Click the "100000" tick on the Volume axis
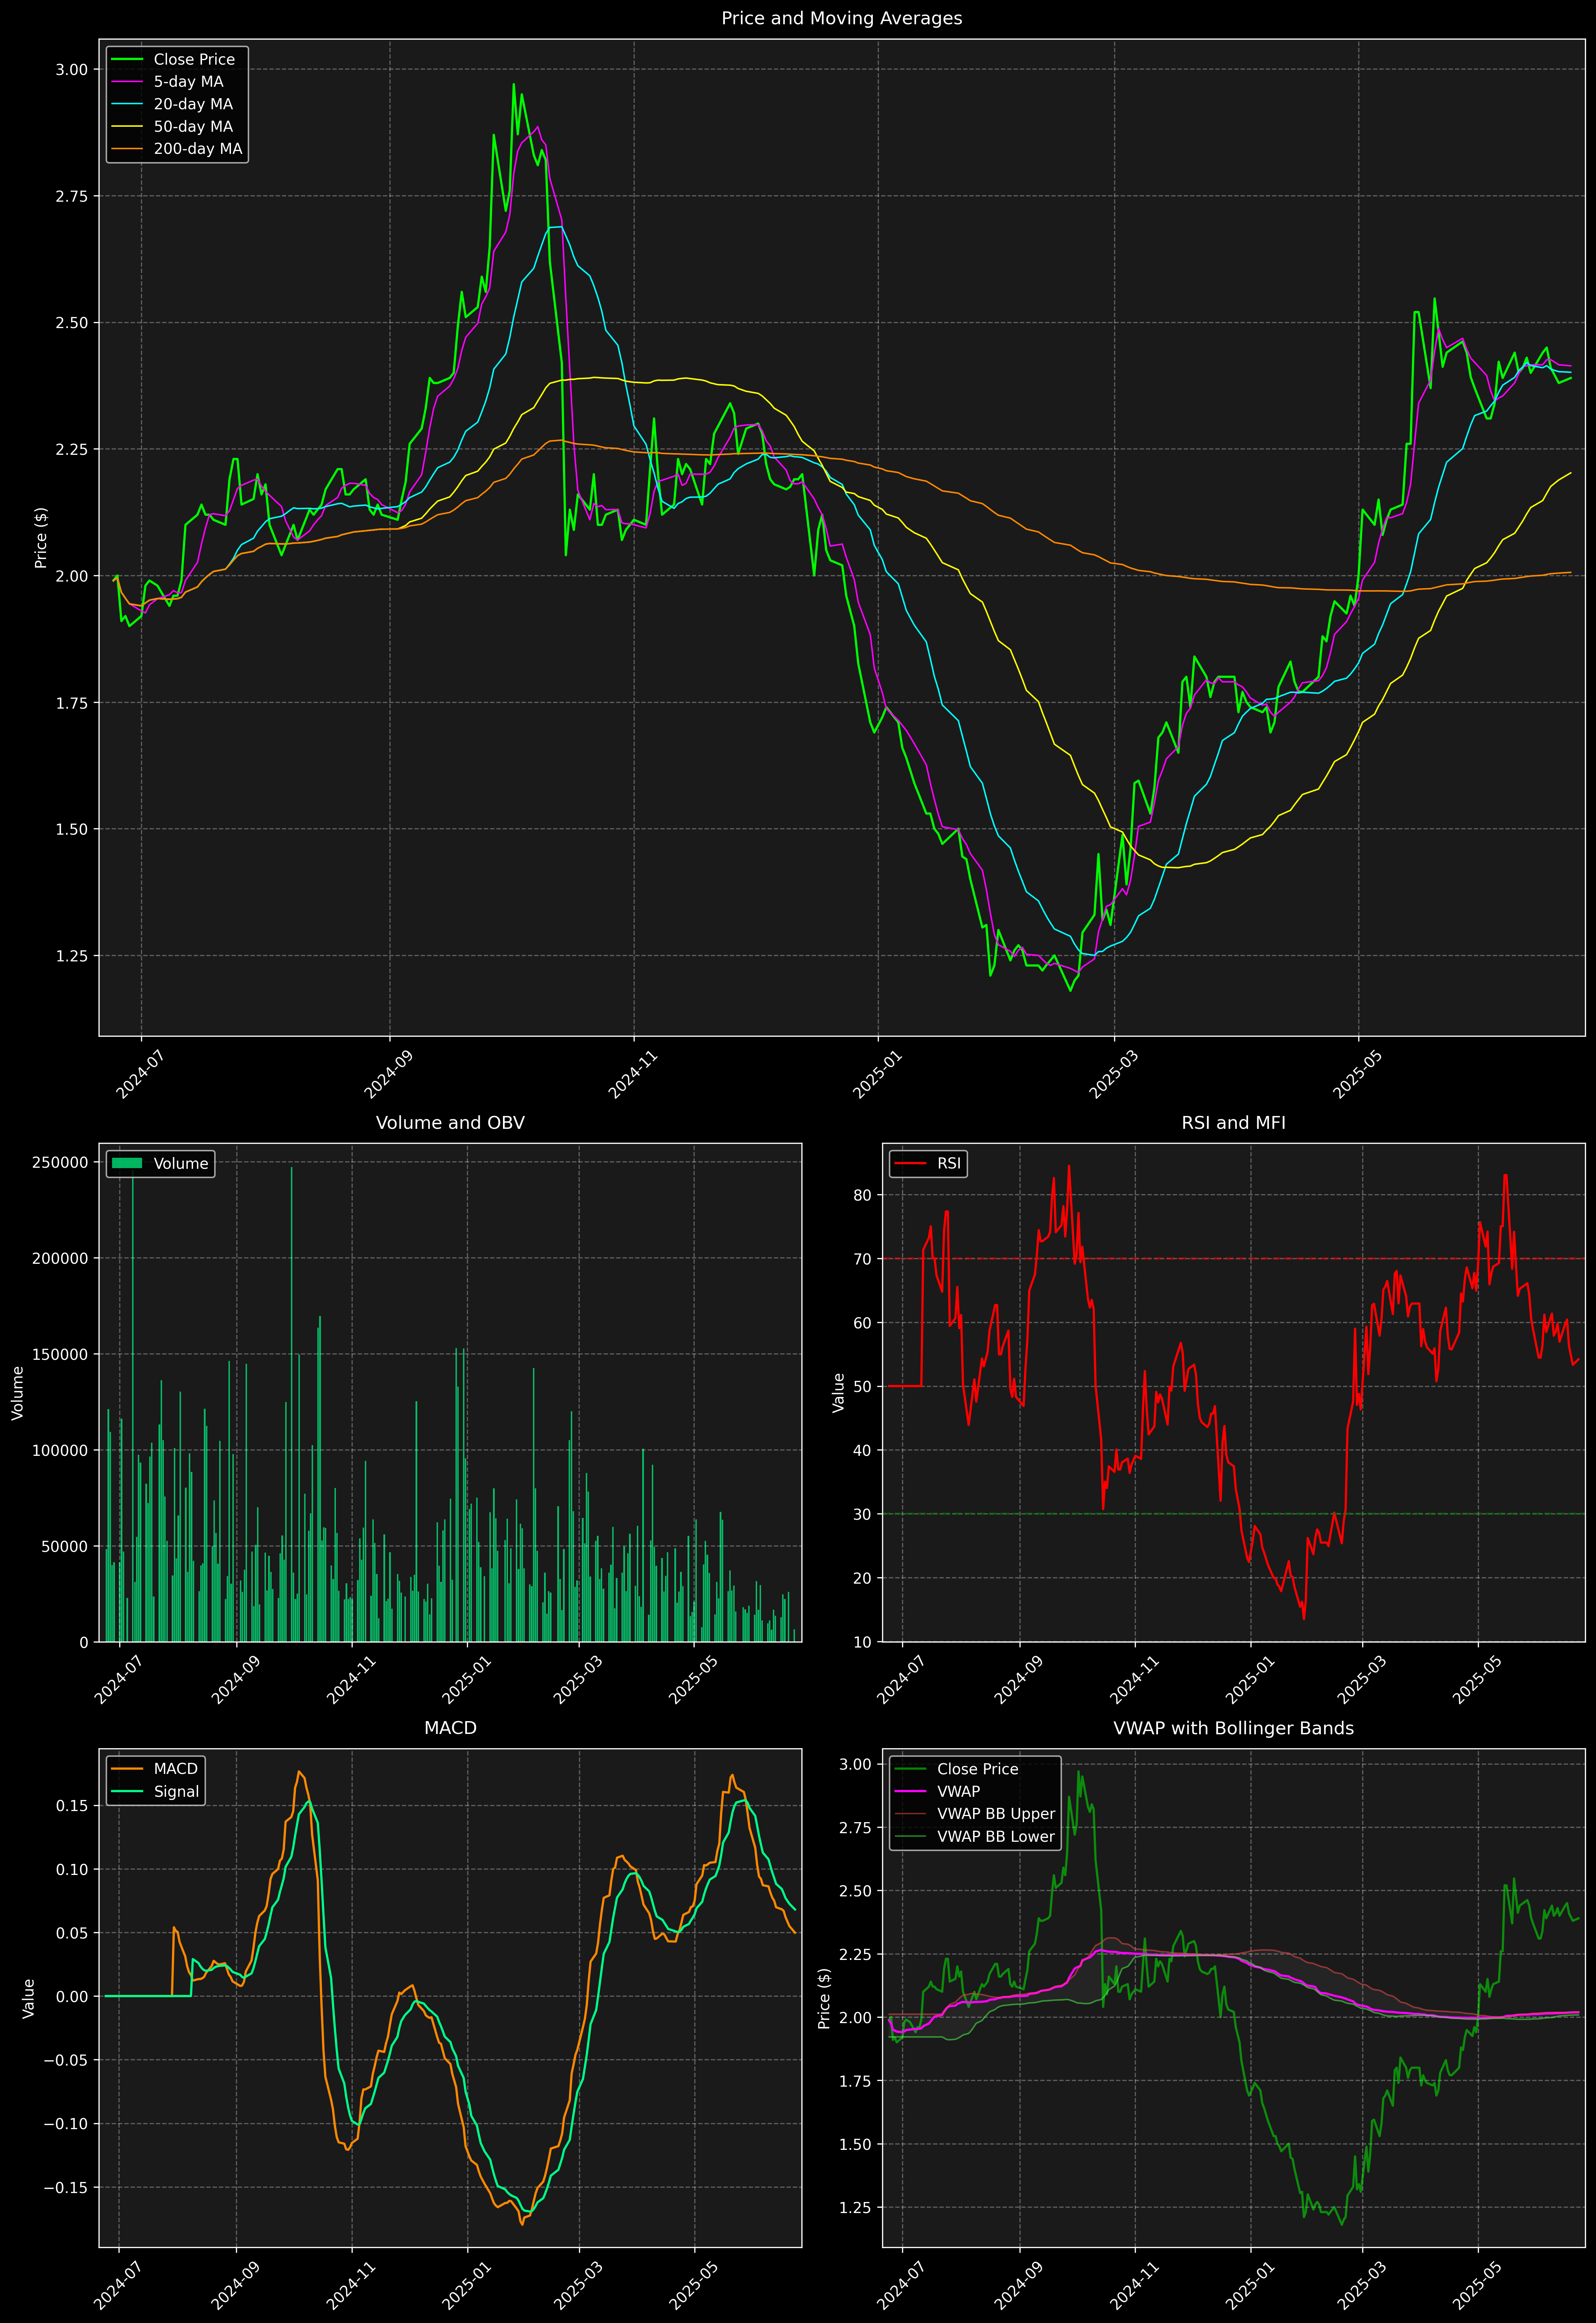Viewport: 1596px width, 2323px height. [x=60, y=1450]
